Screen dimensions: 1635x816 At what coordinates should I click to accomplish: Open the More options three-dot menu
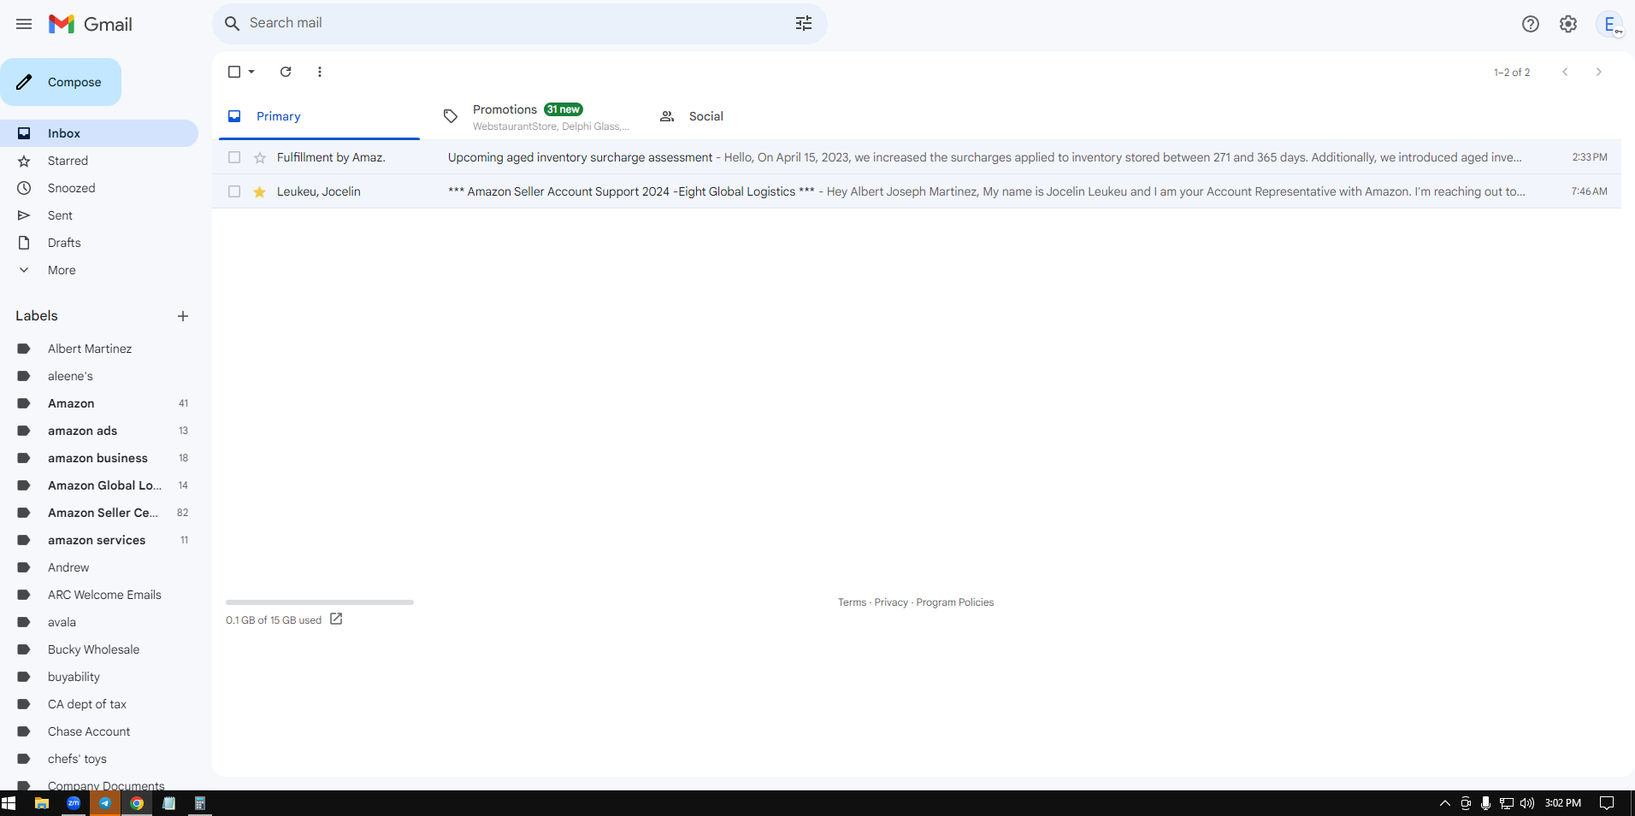320,72
